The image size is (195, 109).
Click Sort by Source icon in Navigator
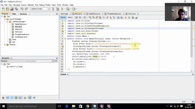pos(34,98)
